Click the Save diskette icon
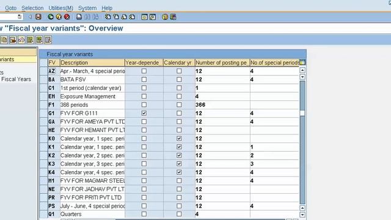 tap(38, 17)
